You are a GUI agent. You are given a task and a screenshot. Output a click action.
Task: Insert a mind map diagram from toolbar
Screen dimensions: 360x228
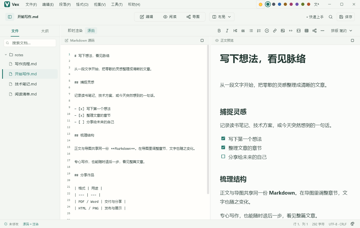(x=314, y=31)
